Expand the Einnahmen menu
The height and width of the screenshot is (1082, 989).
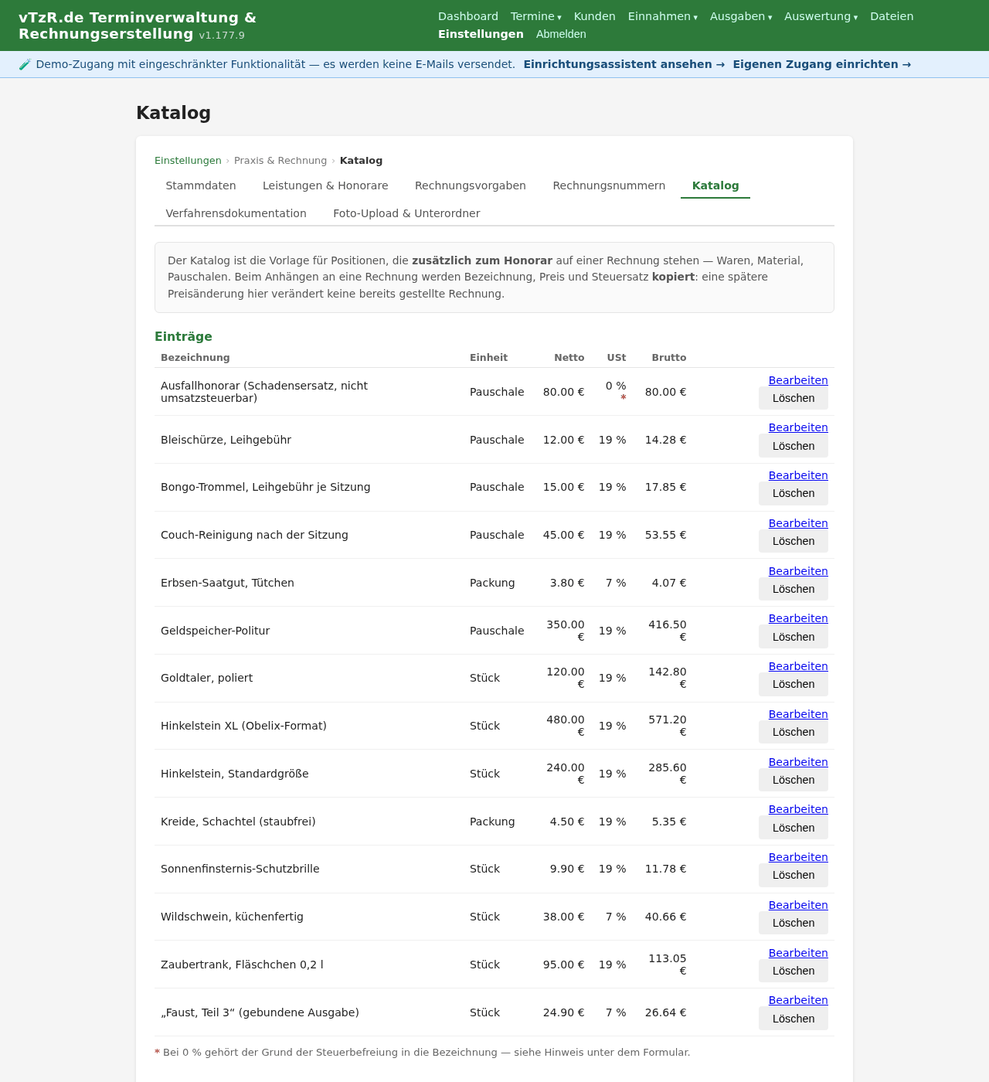coord(662,16)
